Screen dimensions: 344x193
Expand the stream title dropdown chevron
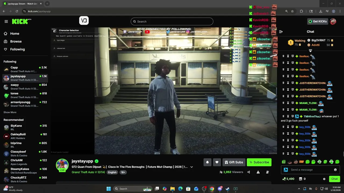click(192, 167)
